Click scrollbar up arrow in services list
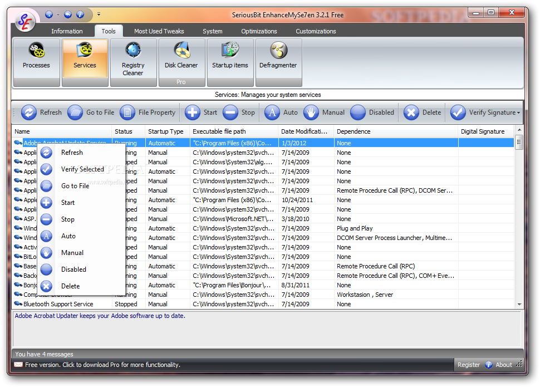 click(x=519, y=130)
